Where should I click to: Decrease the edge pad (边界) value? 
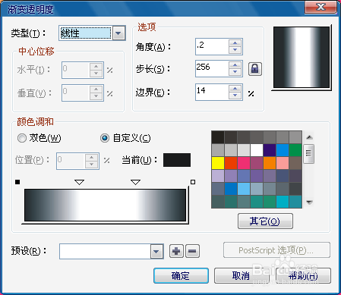tap(235, 96)
